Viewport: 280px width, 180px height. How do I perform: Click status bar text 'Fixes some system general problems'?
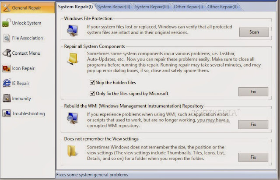click(x=92, y=175)
